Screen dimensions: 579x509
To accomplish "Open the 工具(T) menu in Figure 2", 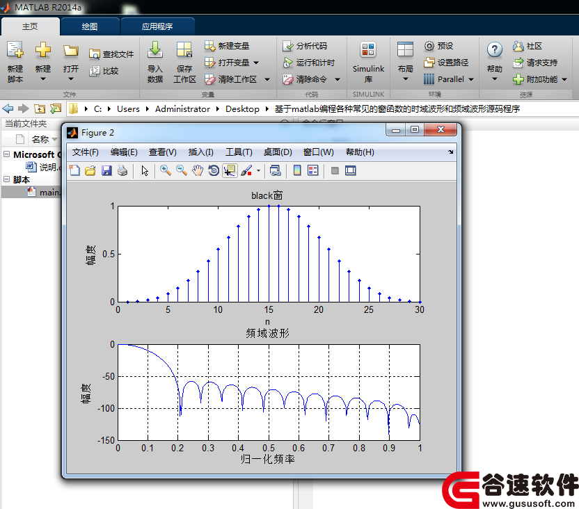I will (x=239, y=152).
